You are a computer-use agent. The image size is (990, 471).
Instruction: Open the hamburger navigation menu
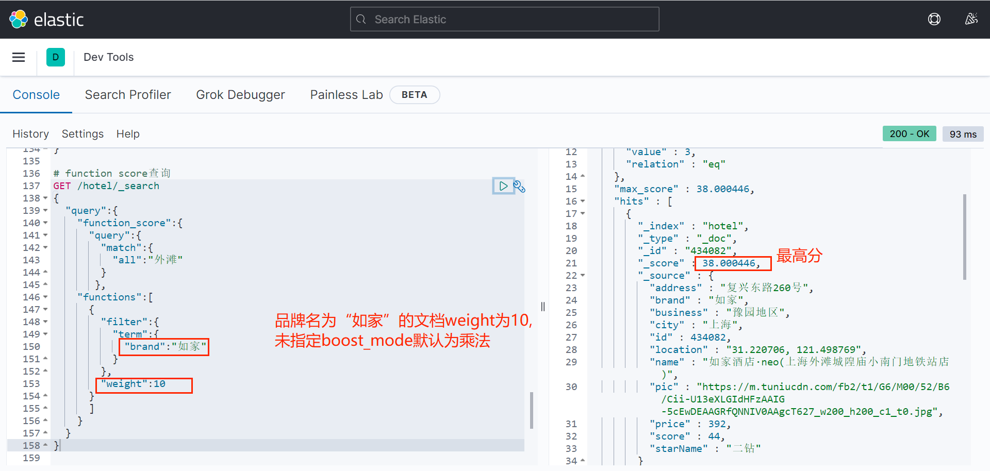[19, 57]
